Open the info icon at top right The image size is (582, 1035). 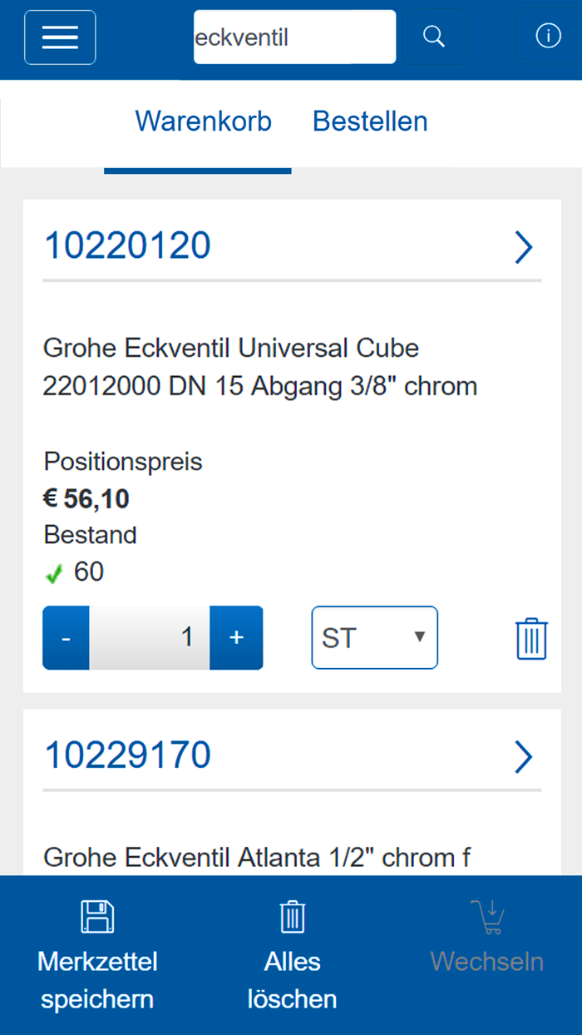(x=548, y=37)
